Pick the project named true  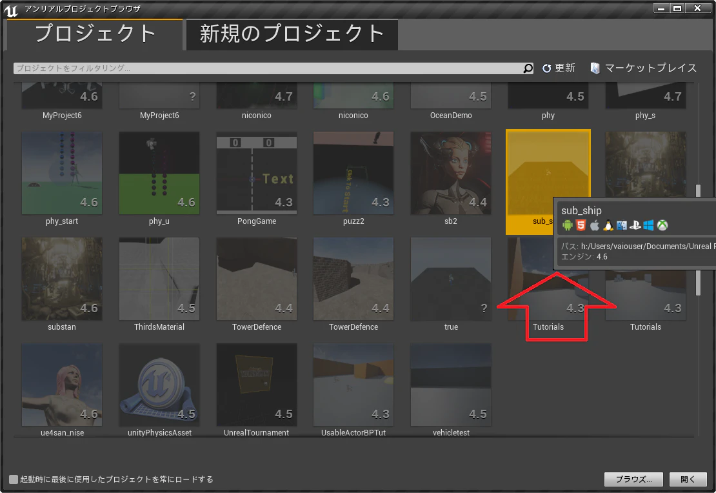pos(451,279)
